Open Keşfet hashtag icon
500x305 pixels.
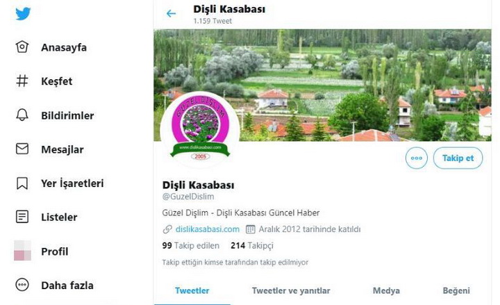(x=22, y=81)
